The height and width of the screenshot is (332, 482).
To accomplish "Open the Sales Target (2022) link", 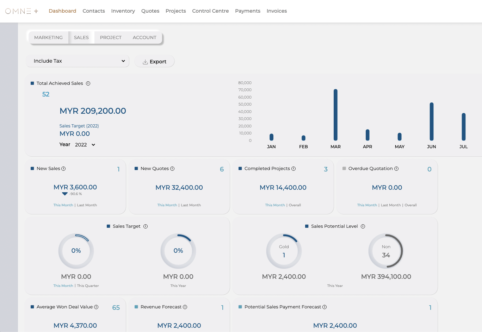I will 79,126.
